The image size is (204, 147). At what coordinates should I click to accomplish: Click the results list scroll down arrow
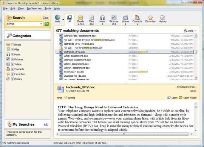[196, 78]
